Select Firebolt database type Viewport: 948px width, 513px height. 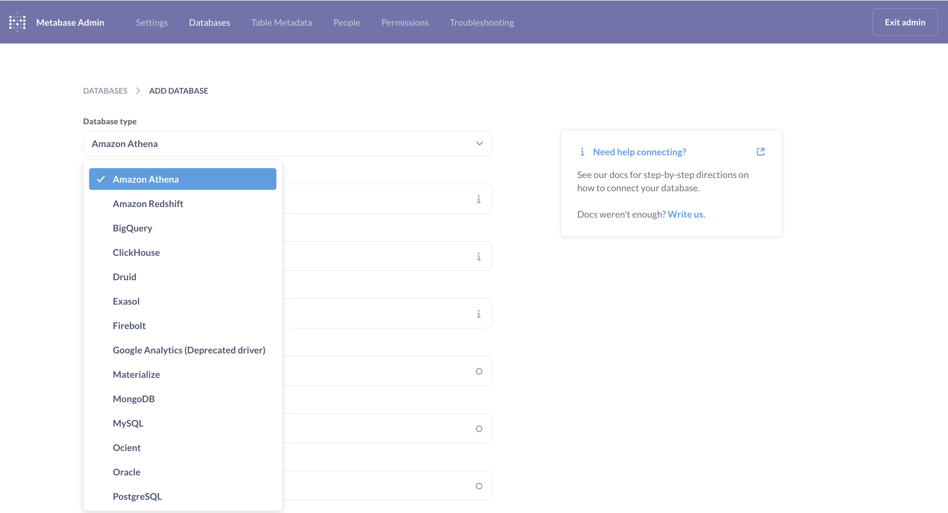coord(182,325)
